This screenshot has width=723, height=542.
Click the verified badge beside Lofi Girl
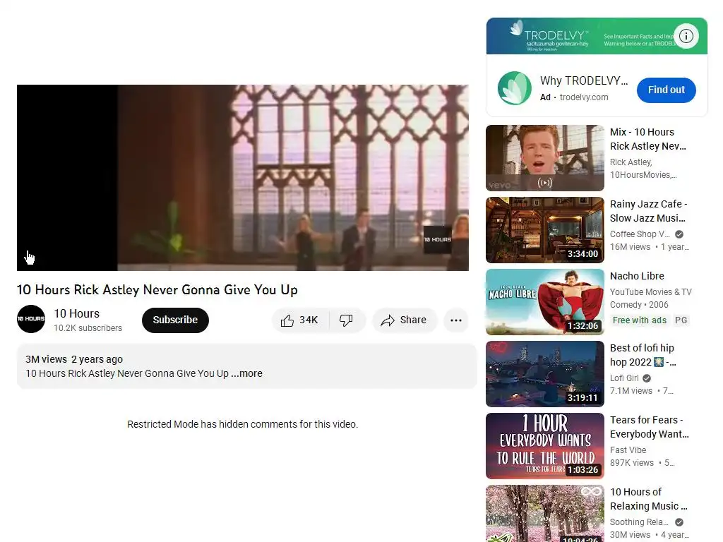pyautogui.click(x=647, y=378)
